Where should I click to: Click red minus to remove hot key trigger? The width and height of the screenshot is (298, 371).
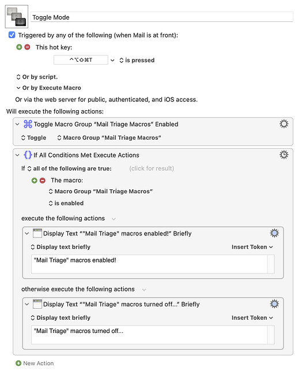[x=28, y=47]
